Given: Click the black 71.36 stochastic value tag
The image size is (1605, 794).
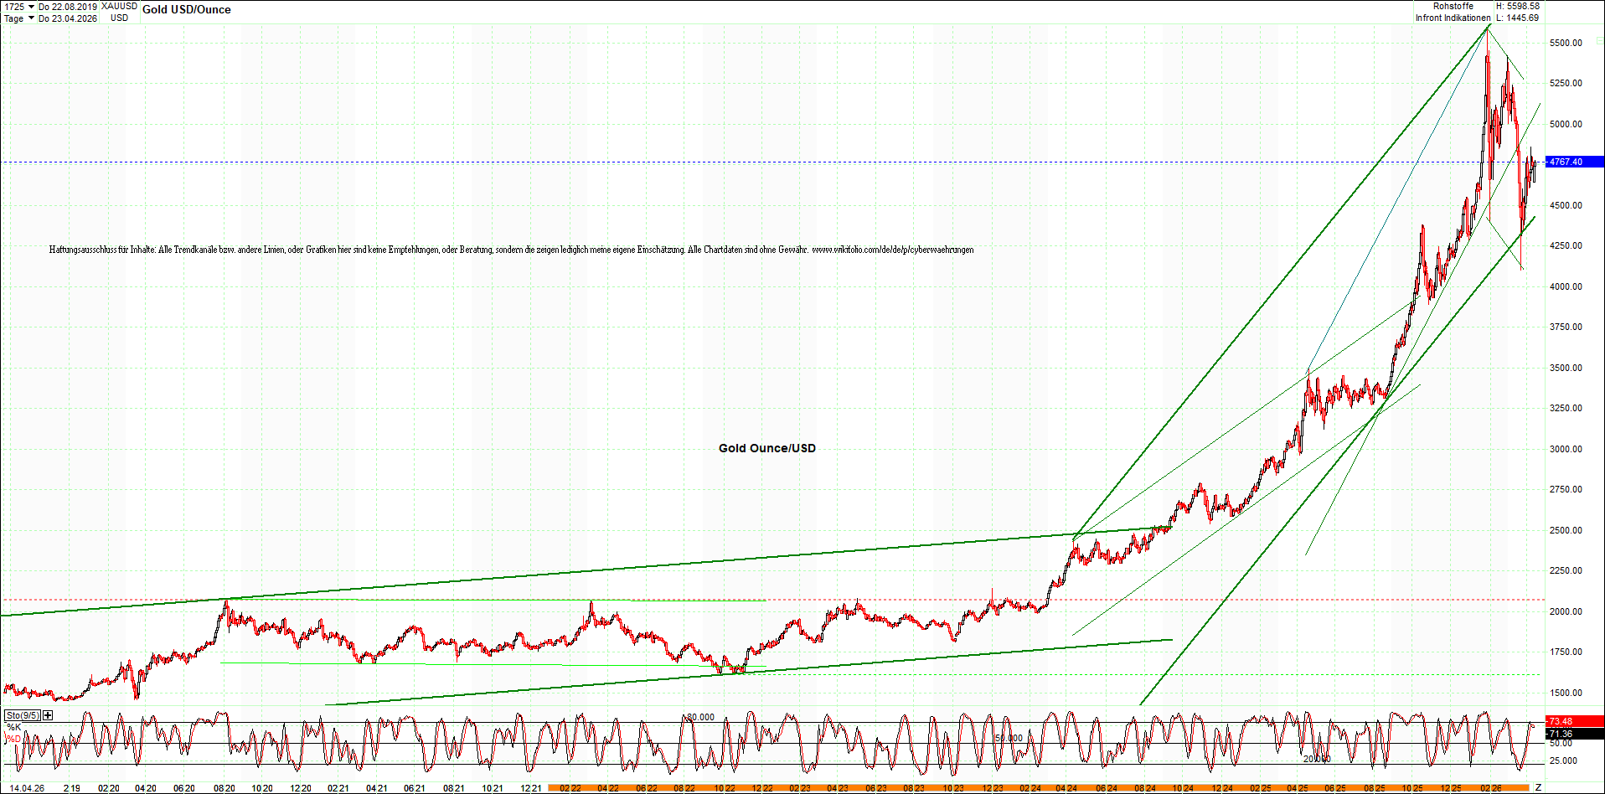Looking at the screenshot, I should tap(1573, 734).
